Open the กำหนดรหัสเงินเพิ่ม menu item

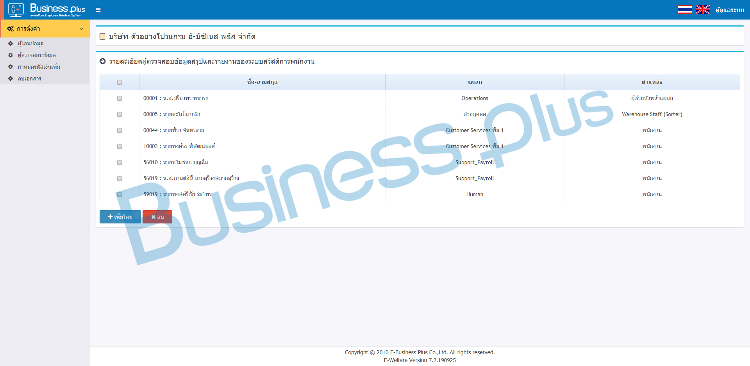[45, 67]
